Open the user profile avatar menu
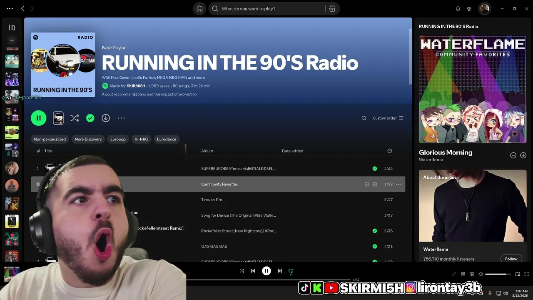The width and height of the screenshot is (533, 300). tap(484, 9)
